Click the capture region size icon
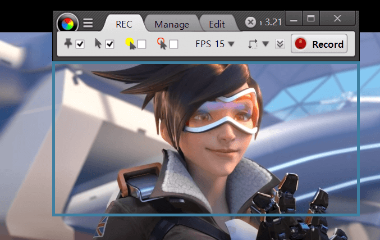 coord(253,44)
